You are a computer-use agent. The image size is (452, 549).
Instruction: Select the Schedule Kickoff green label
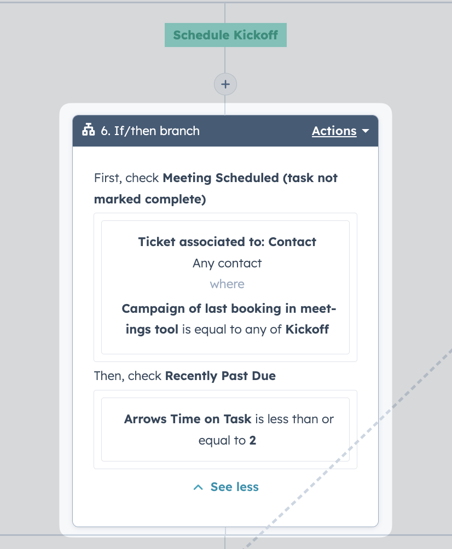click(x=225, y=35)
